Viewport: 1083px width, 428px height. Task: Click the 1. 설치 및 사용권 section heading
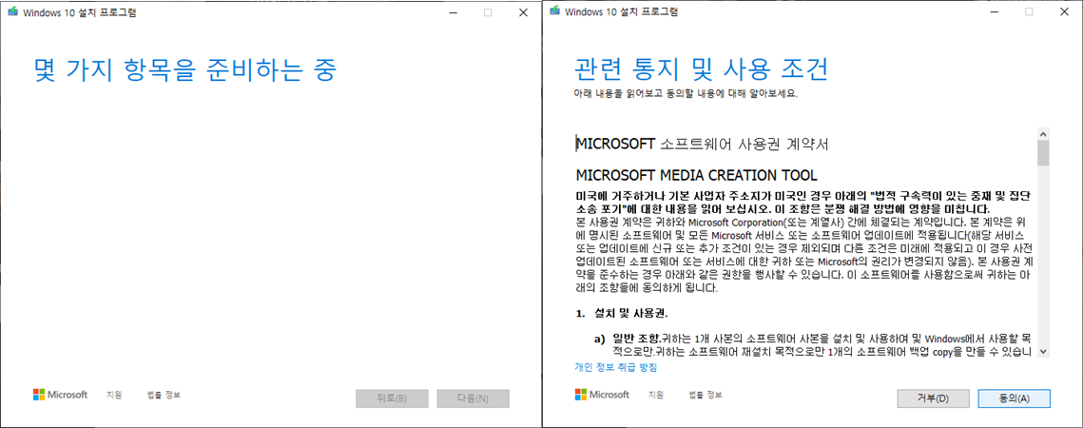[x=622, y=314]
